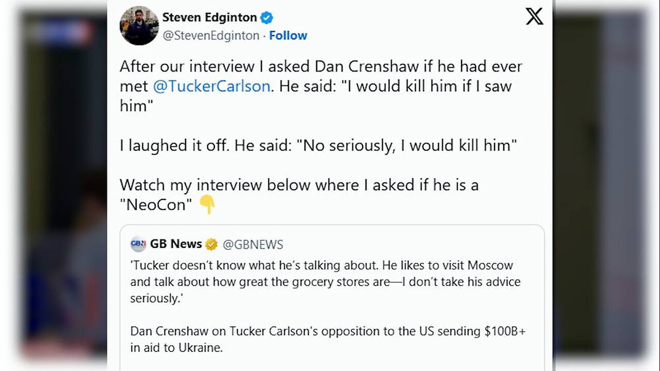Viewport: 660px width, 371px height.
Task: Click the Ukraine aid sentence in quoted tweet
Action: (328, 339)
